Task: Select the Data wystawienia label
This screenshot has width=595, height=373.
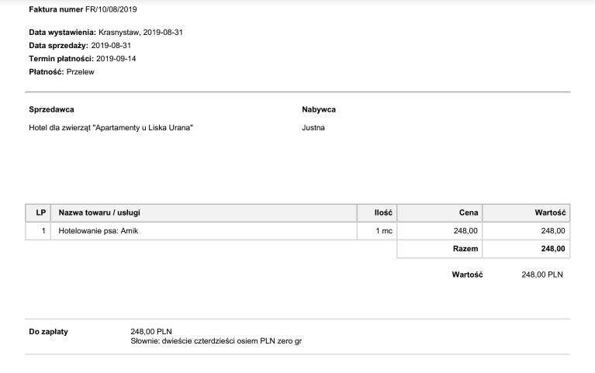Action: click(x=63, y=33)
